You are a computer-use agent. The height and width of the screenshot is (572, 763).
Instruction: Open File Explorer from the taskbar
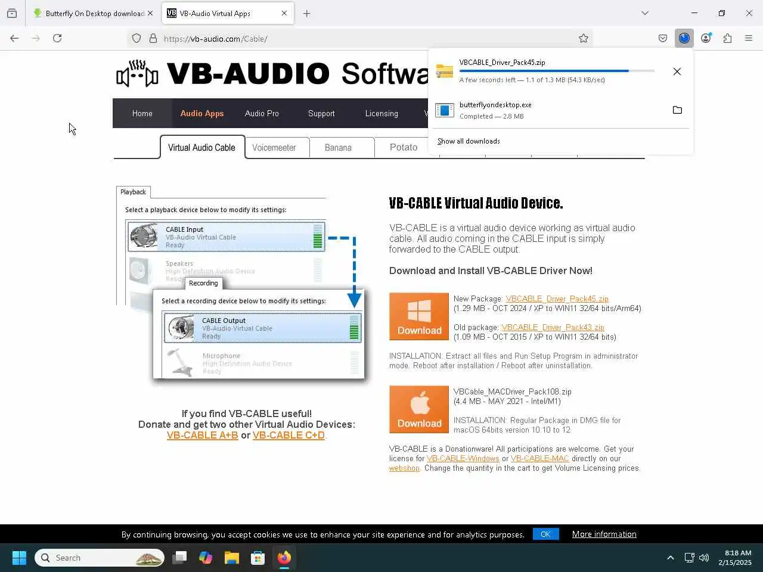pyautogui.click(x=232, y=558)
